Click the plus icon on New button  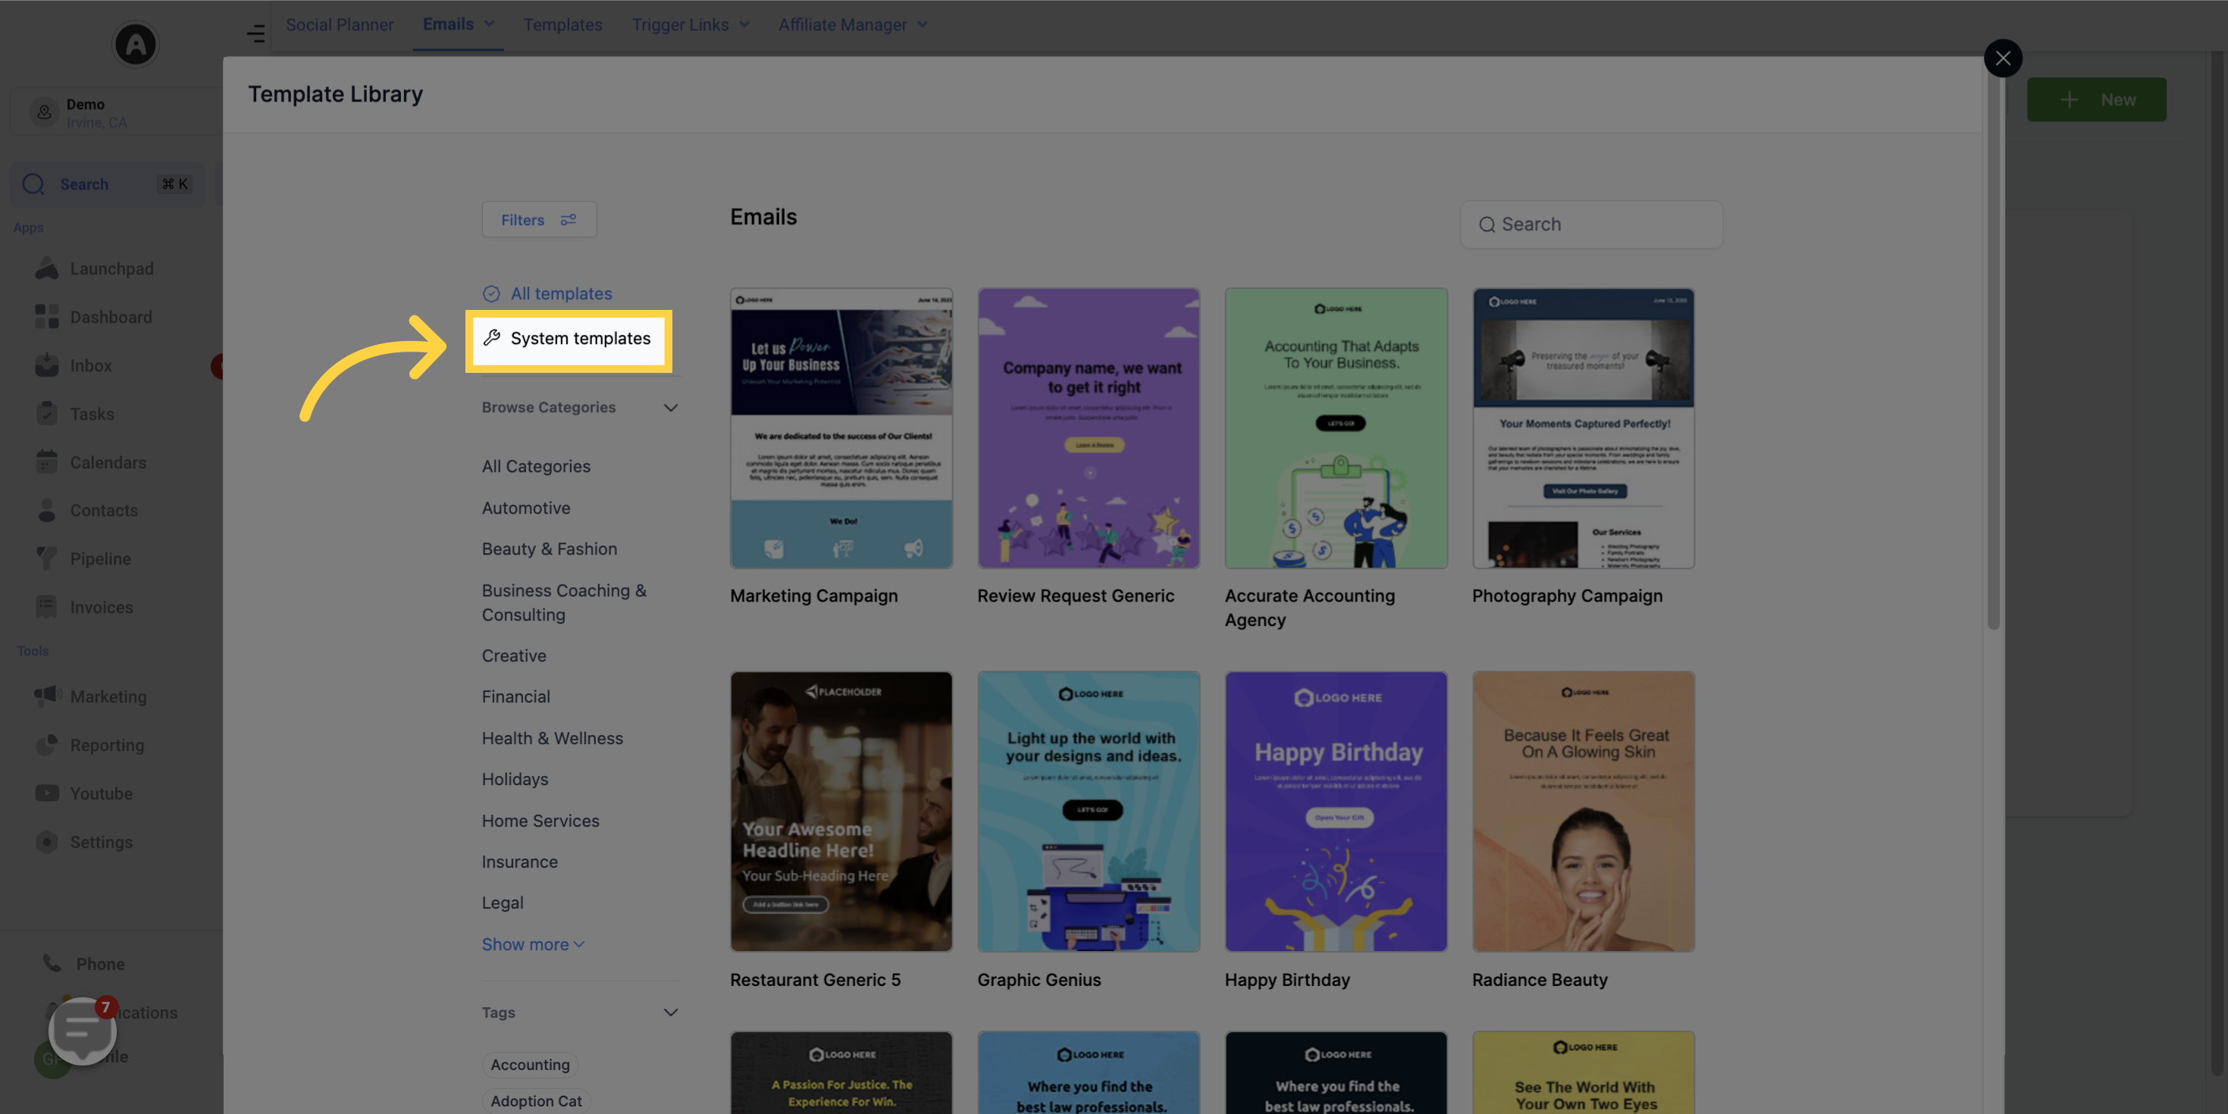(2070, 99)
